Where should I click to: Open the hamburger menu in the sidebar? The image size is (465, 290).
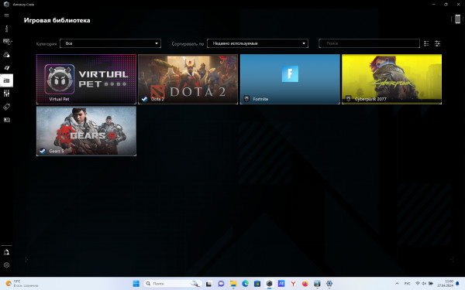click(x=6, y=15)
